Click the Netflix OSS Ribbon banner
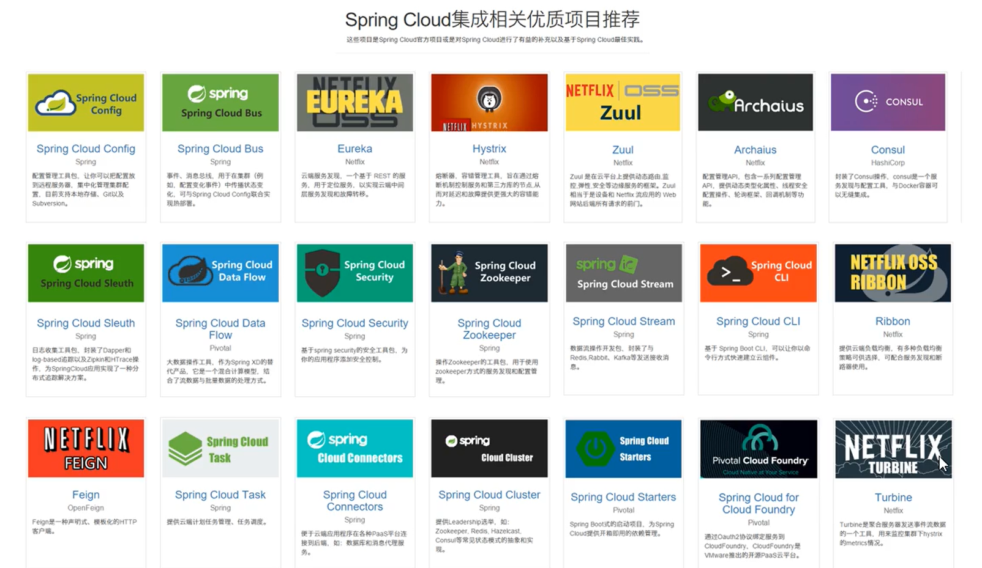This screenshot has height=568, width=982. click(893, 273)
